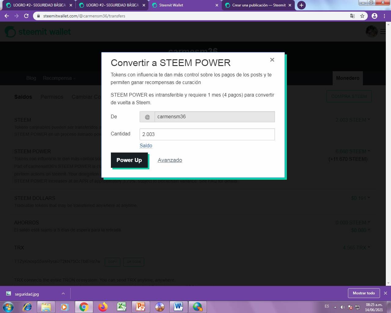Image resolution: width=391 pixels, height=313 pixels.
Task: Click browser forward arrow
Action: click(x=16, y=16)
